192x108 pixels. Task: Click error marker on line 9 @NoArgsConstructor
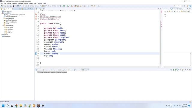point(36,19)
